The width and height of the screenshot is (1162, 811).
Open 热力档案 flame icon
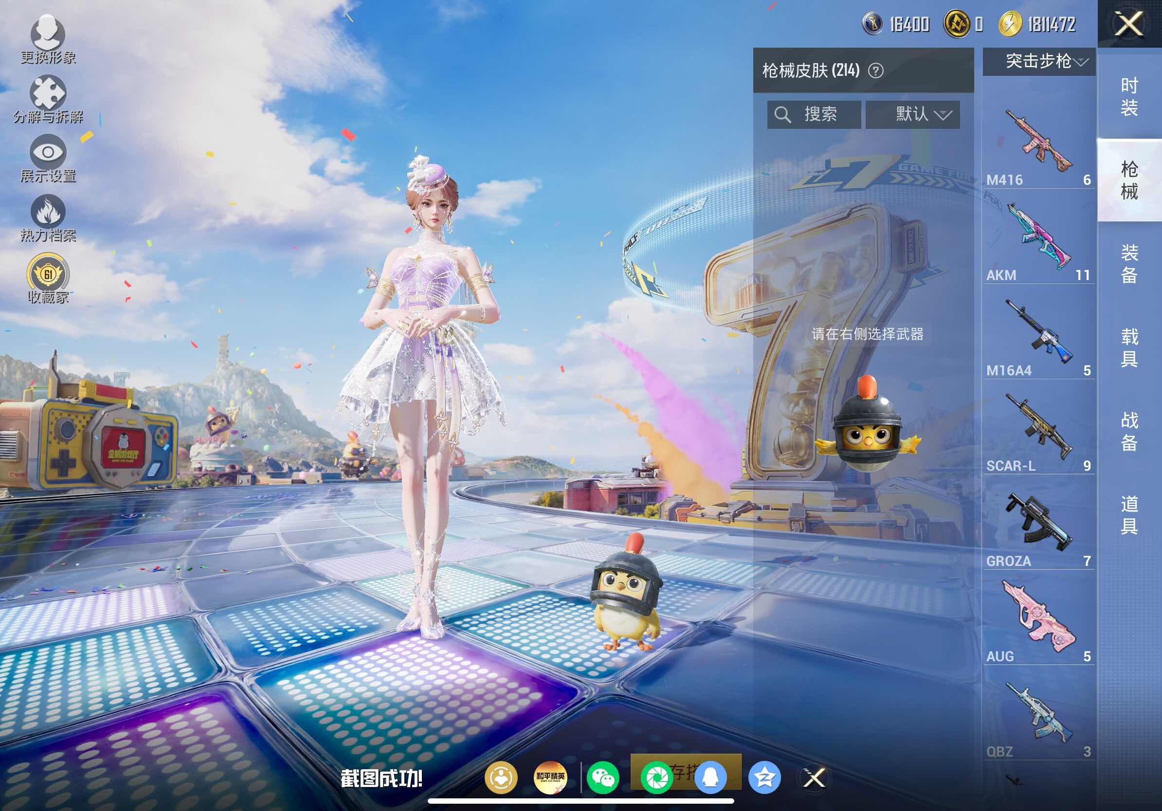[x=48, y=212]
